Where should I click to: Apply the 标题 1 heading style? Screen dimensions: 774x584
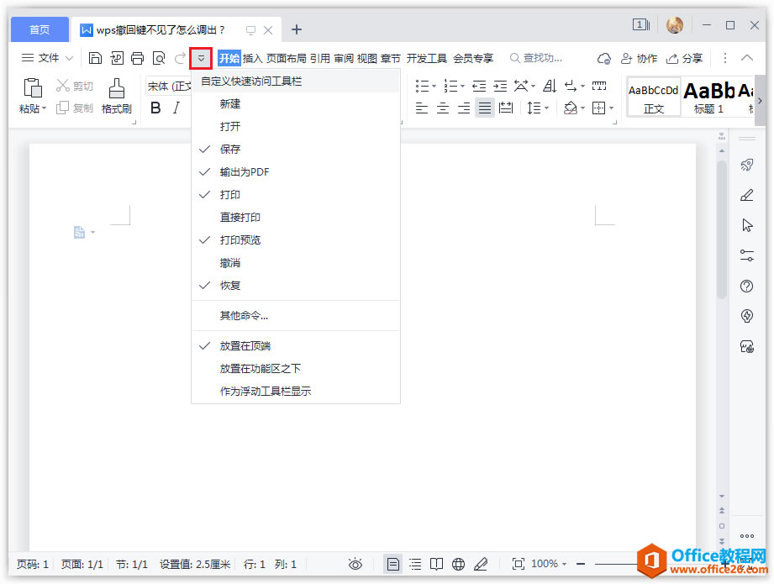click(x=708, y=97)
